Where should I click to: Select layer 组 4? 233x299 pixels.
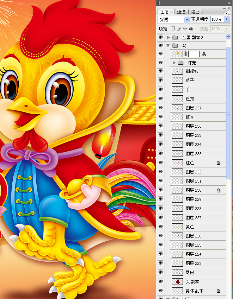coord(198,117)
